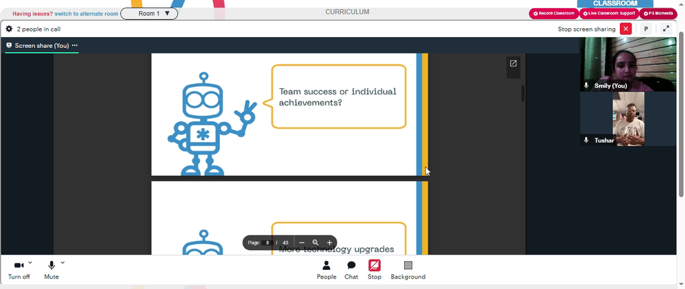Click the PDF viewer scrollbar thumb
This screenshot has width=685, height=289.
tap(523, 93)
